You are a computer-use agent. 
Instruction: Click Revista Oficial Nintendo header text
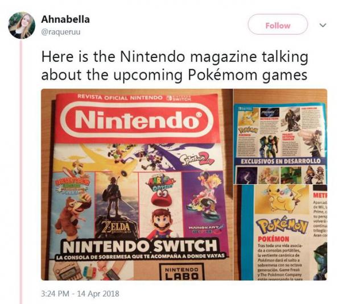point(120,98)
